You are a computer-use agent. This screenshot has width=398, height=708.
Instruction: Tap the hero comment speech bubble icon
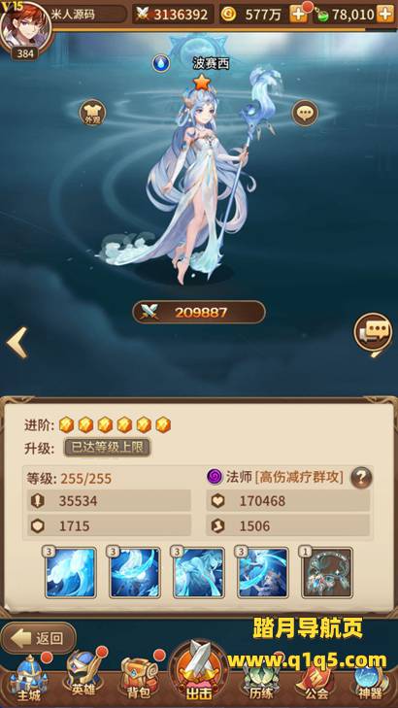[305, 113]
